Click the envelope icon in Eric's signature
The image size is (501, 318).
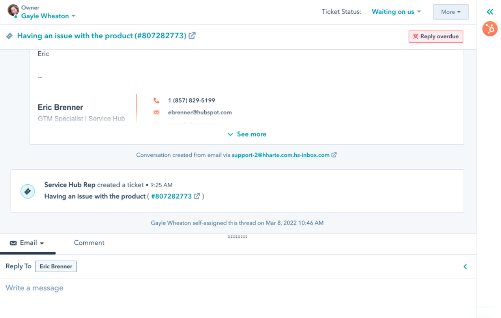click(157, 112)
